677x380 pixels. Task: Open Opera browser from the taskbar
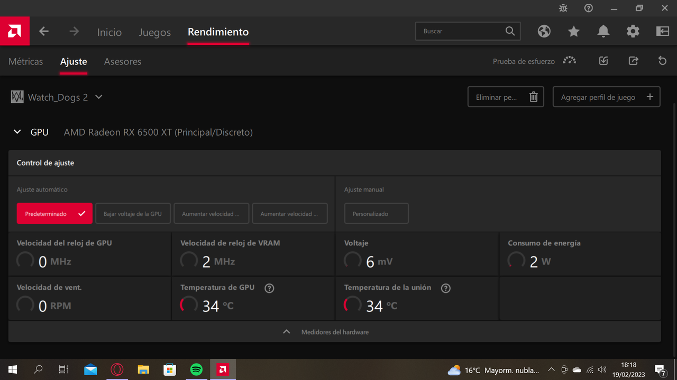click(117, 370)
